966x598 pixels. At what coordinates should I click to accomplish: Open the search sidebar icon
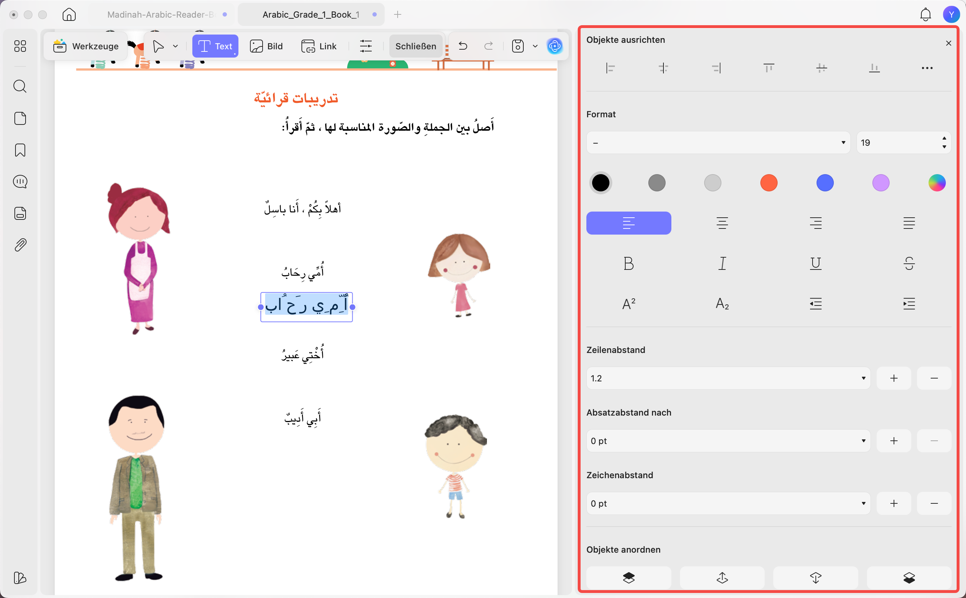pos(20,86)
